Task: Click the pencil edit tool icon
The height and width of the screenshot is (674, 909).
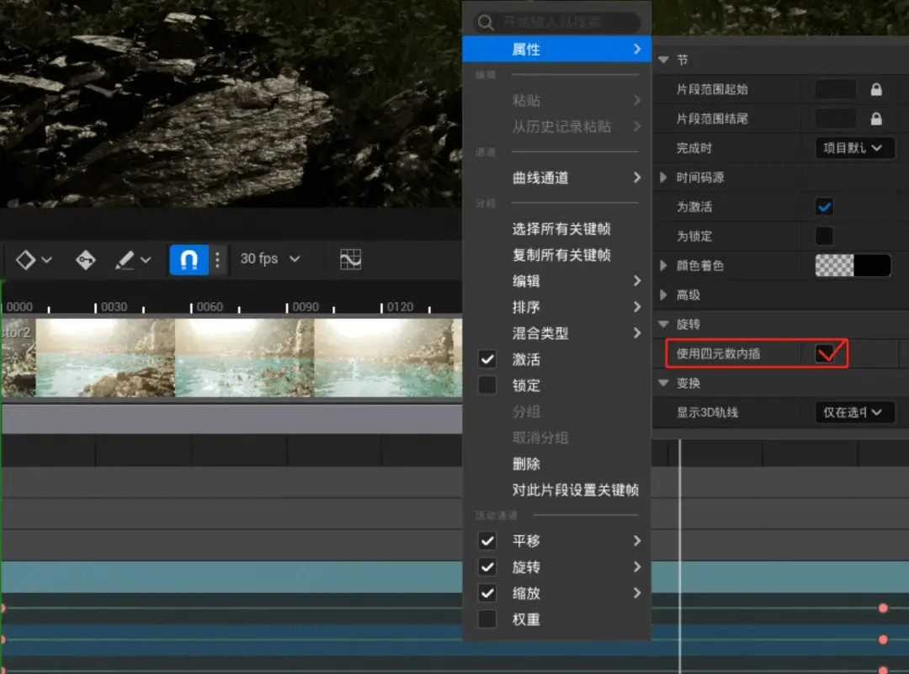Action: coord(125,260)
